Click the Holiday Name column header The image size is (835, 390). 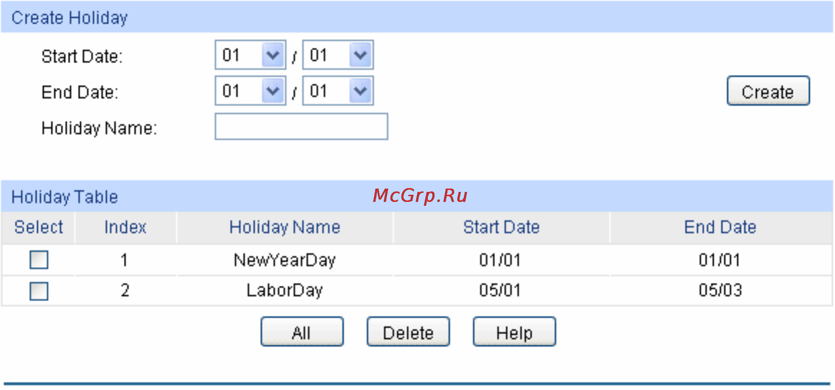285,227
